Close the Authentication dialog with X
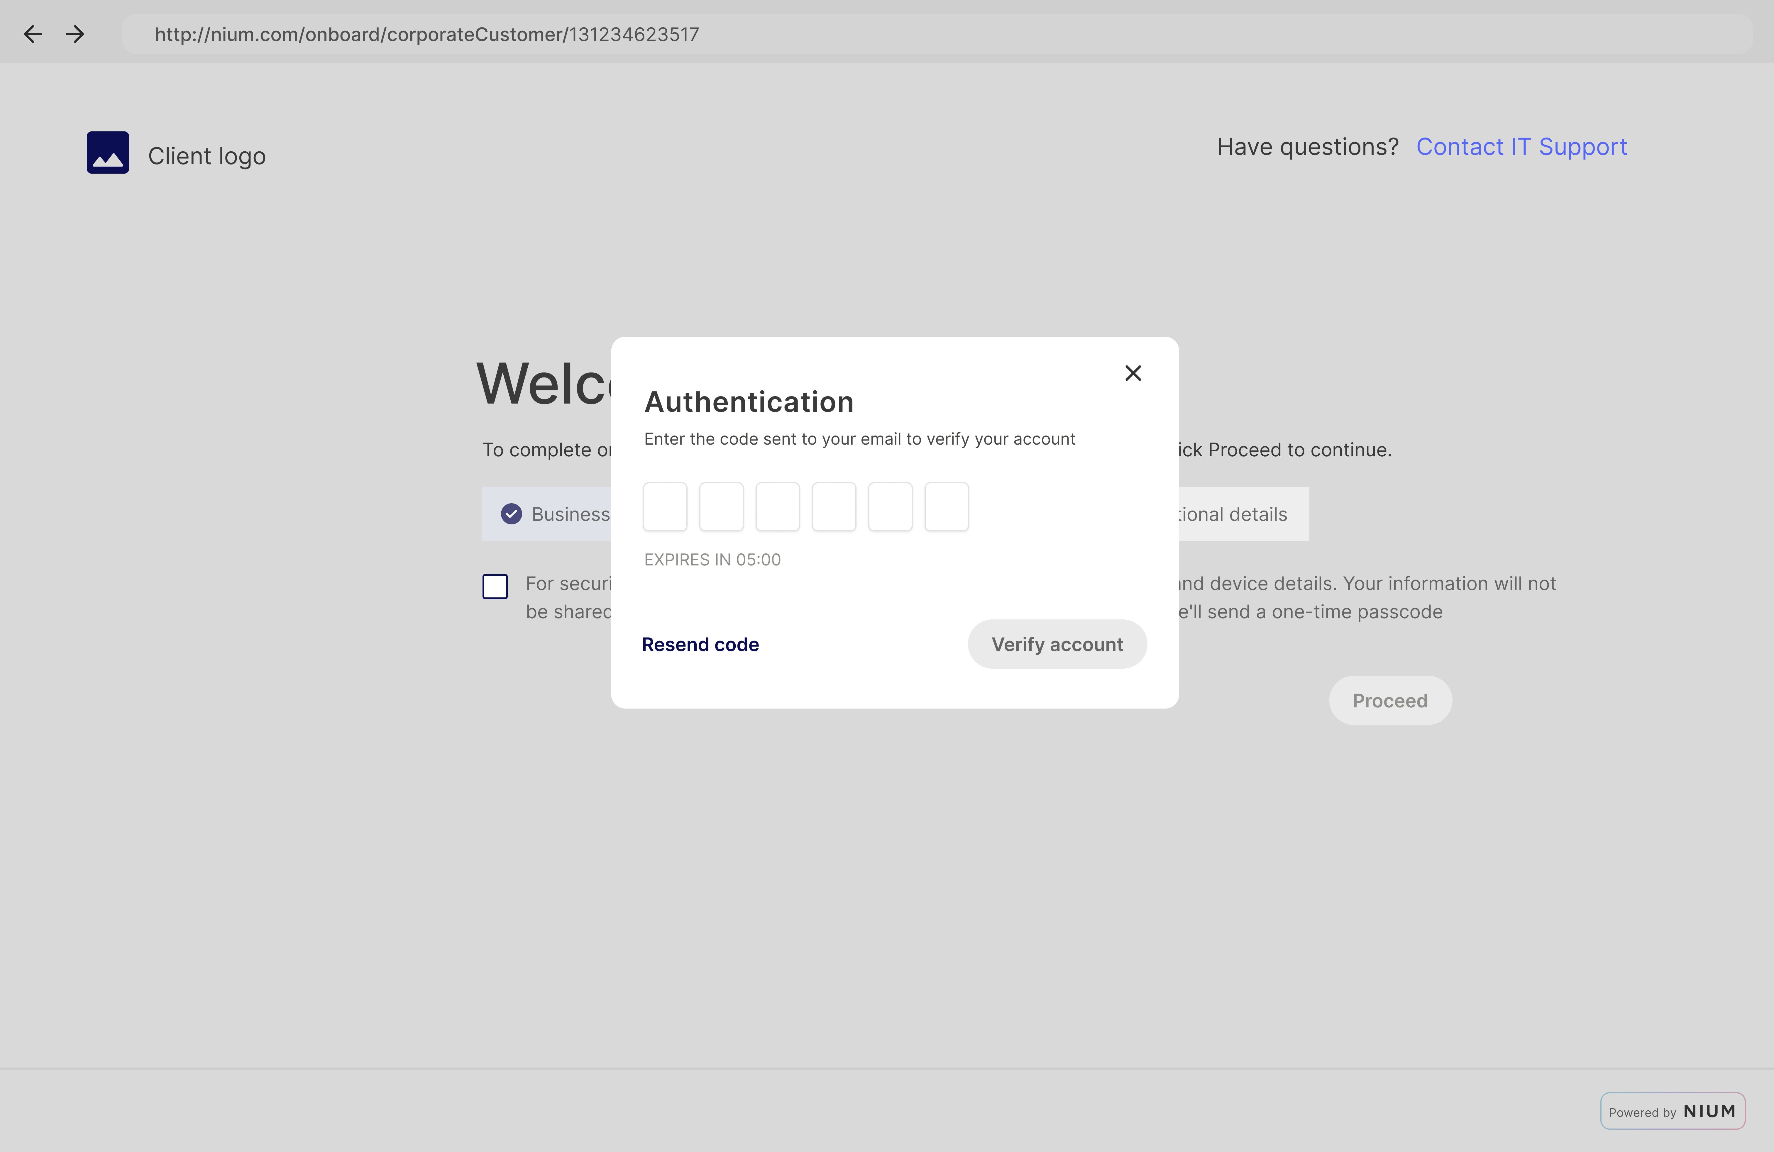 pos(1132,373)
